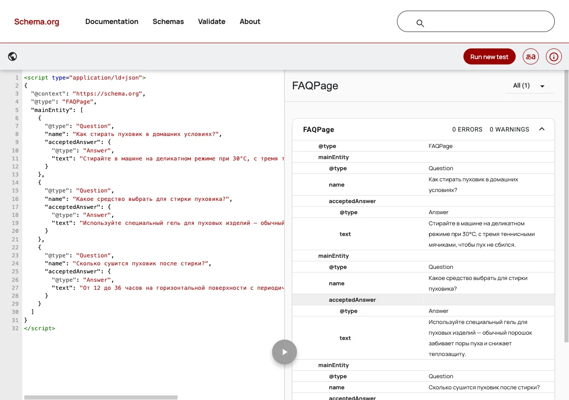
Task: Click the closing </script> tag line
Action: coord(40,328)
